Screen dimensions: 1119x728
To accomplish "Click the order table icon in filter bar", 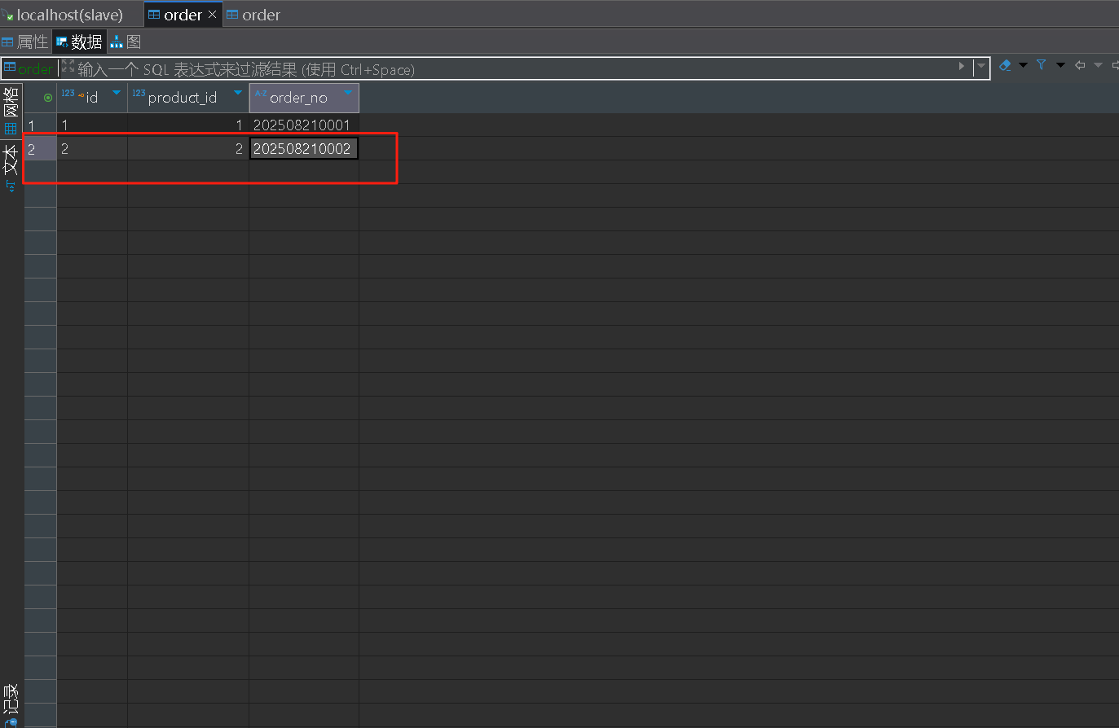I will point(10,68).
